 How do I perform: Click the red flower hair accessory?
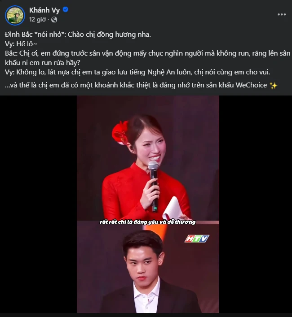(120, 132)
